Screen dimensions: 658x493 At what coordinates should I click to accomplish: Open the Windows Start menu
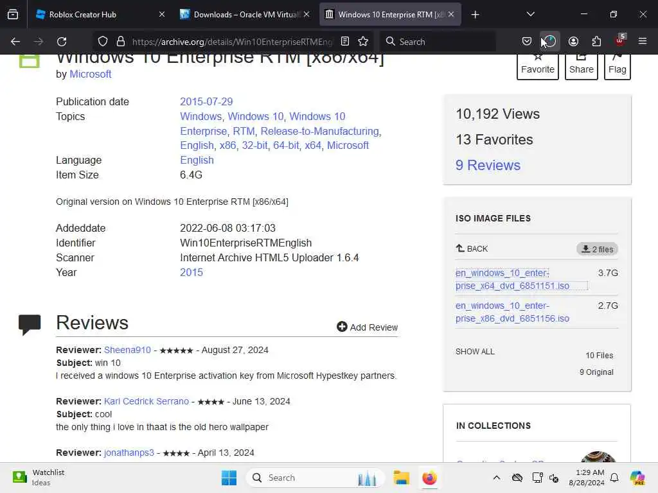click(229, 478)
